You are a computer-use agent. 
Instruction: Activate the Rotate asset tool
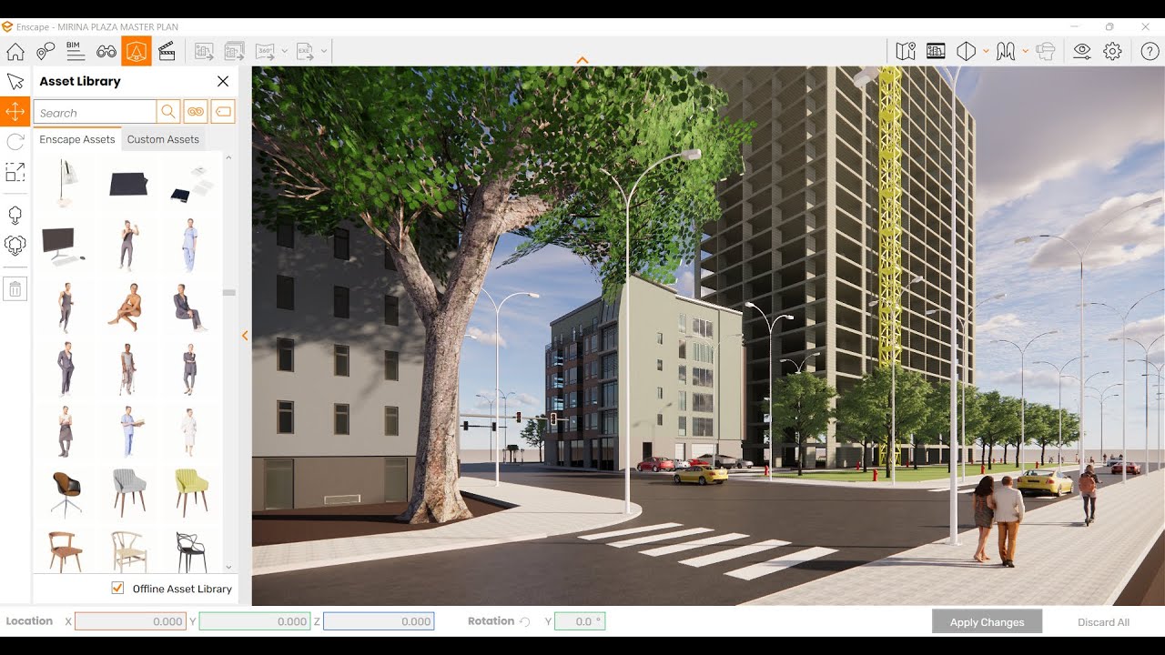[x=15, y=142]
